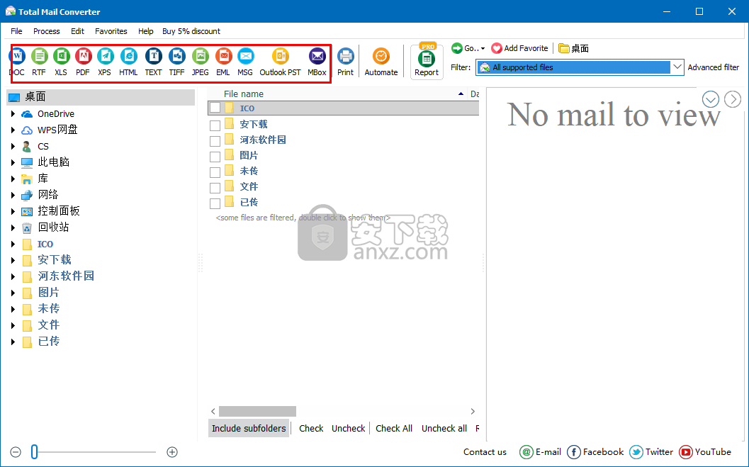Viewport: 749px width, 467px height.
Task: Click the Check button
Action: click(312, 428)
